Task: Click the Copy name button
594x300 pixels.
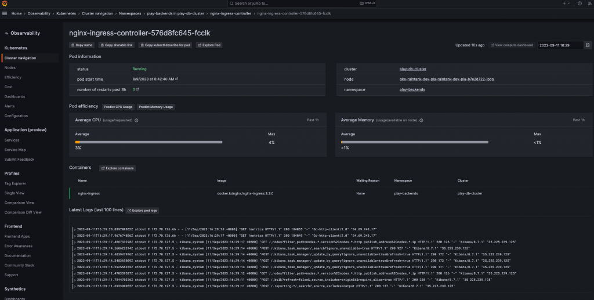Action: (x=82, y=45)
